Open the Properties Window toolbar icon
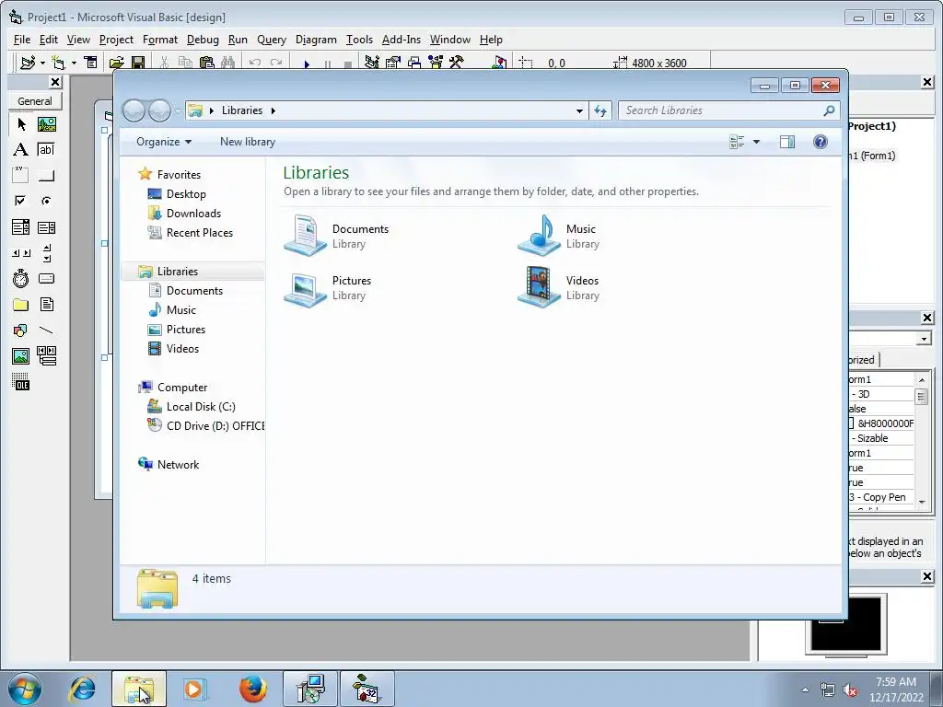The height and width of the screenshot is (707, 943). coord(393,63)
